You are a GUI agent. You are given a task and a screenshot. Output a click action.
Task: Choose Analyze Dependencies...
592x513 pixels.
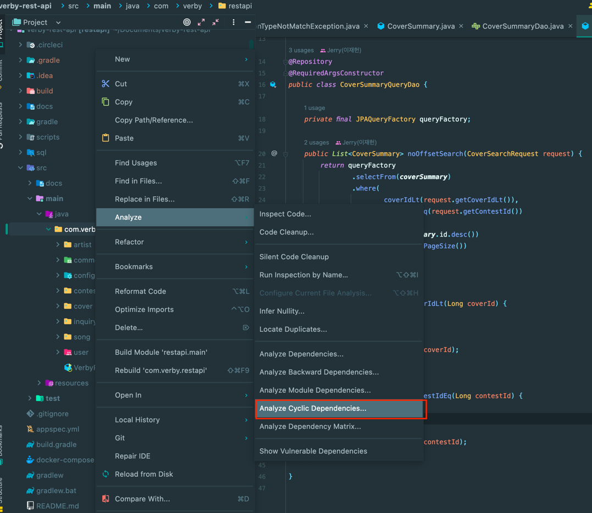(x=339, y=354)
